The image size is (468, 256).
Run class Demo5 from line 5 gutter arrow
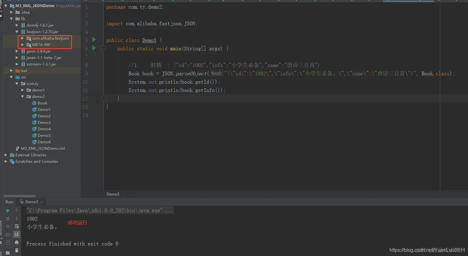[94, 40]
